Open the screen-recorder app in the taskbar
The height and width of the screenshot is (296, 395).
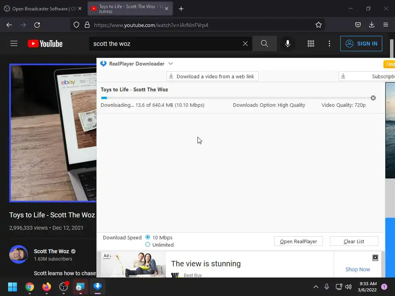(81, 287)
